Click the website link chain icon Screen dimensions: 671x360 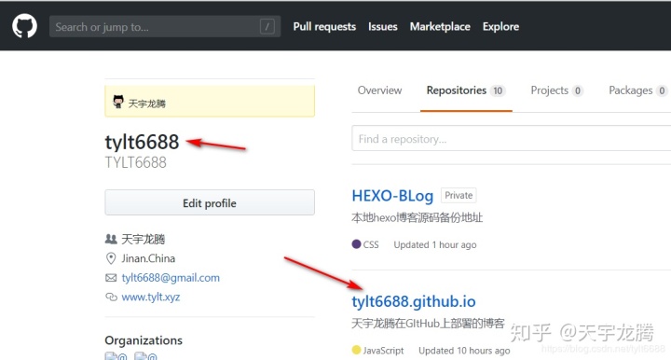(x=111, y=297)
